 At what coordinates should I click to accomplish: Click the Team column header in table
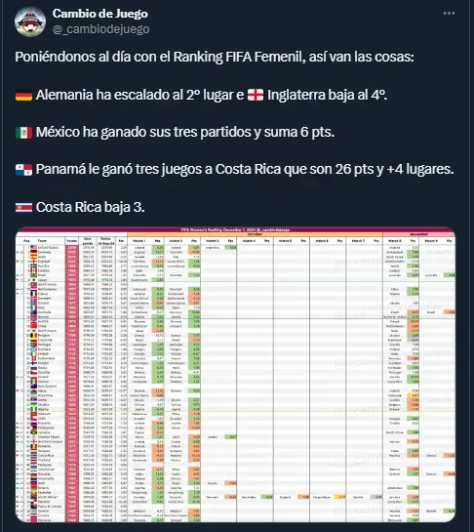[x=42, y=240]
